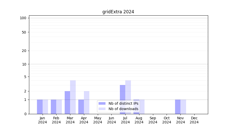Screen dimensions: 231x128
Task: Click the April downloads bar
Action: [86, 102]
